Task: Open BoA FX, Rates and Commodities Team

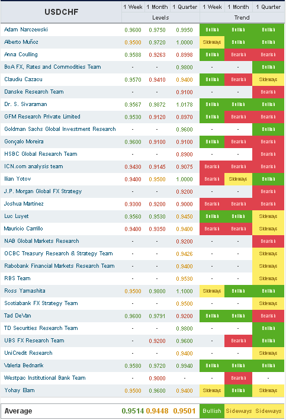Action: click(53, 67)
